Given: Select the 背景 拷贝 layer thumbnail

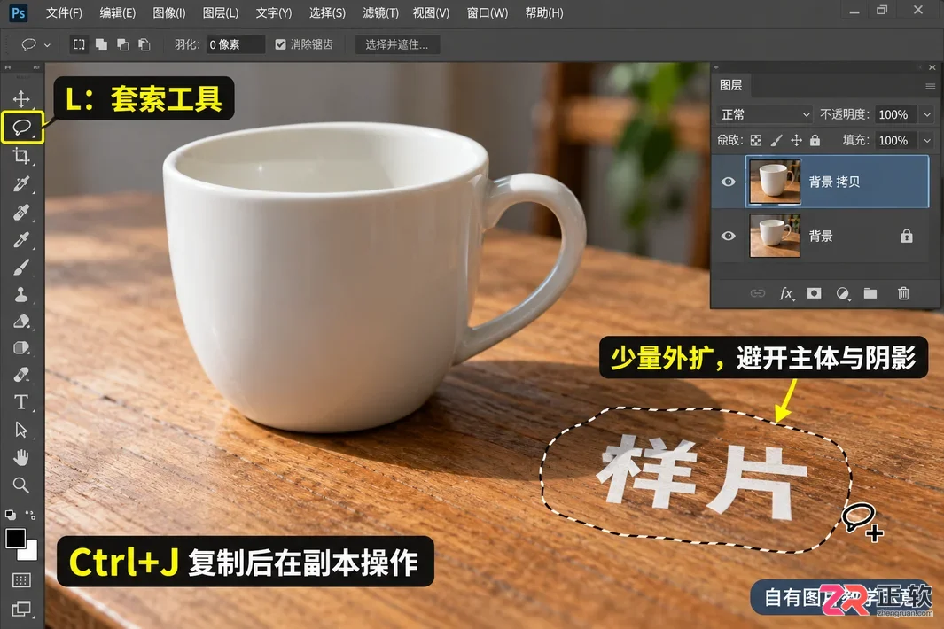Looking at the screenshot, I should 774,182.
